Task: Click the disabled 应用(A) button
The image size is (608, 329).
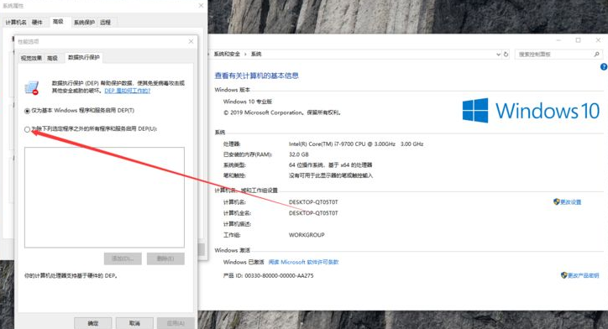Action: click(176, 323)
